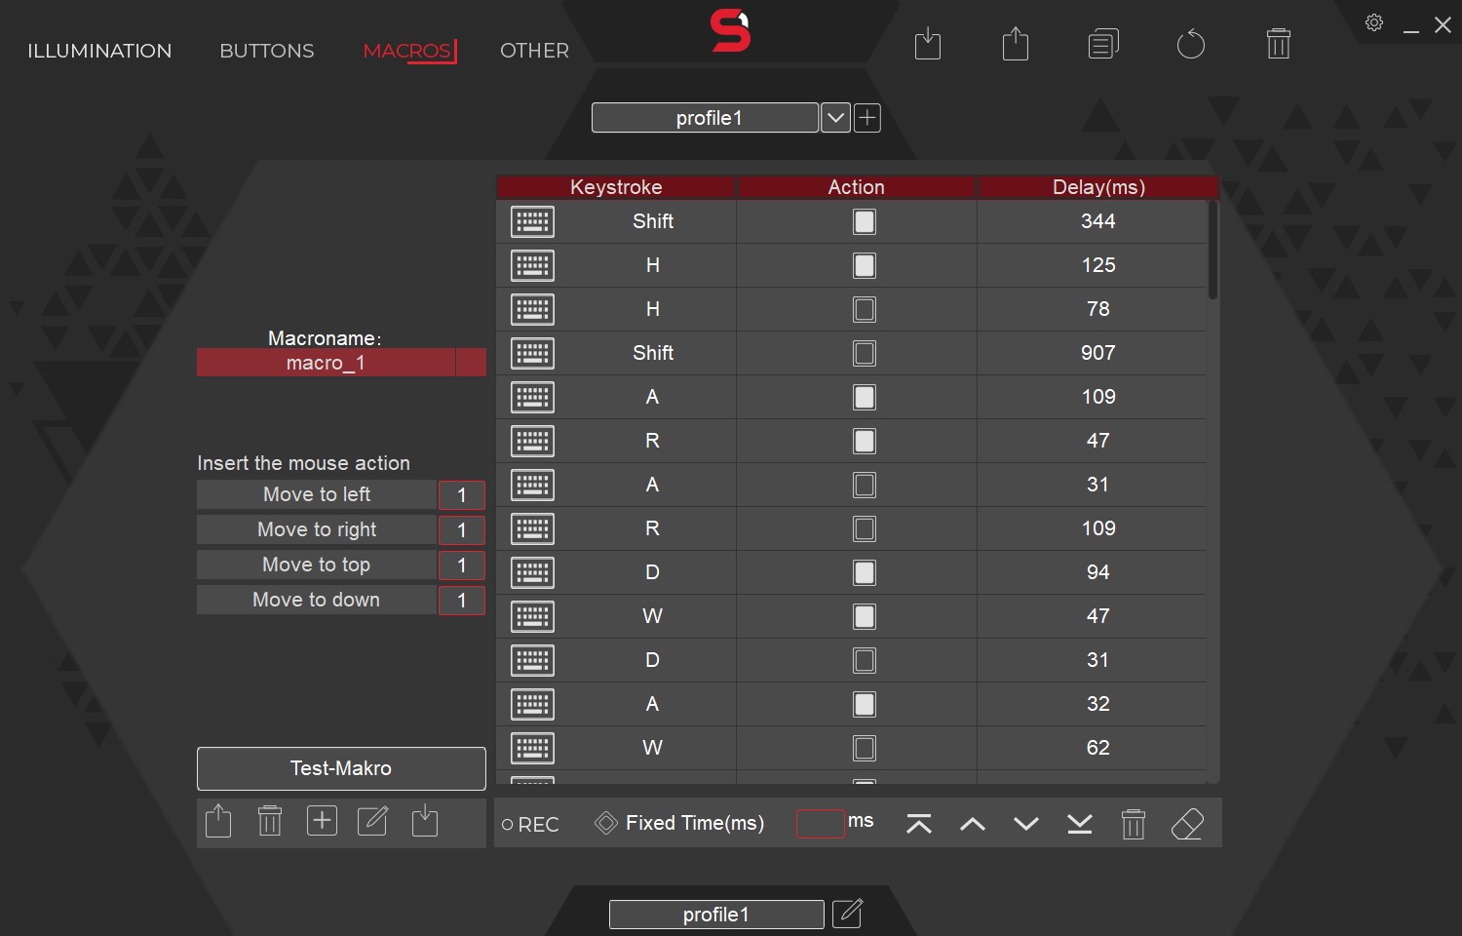Reset settings with the circular arrow icon
This screenshot has height=936, width=1462.
tap(1190, 43)
